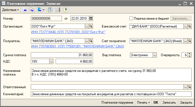Screen dimensions: 195x107
Task: Click the Банковский счет field ДИЛ-БАНК
Action: point(157,26)
